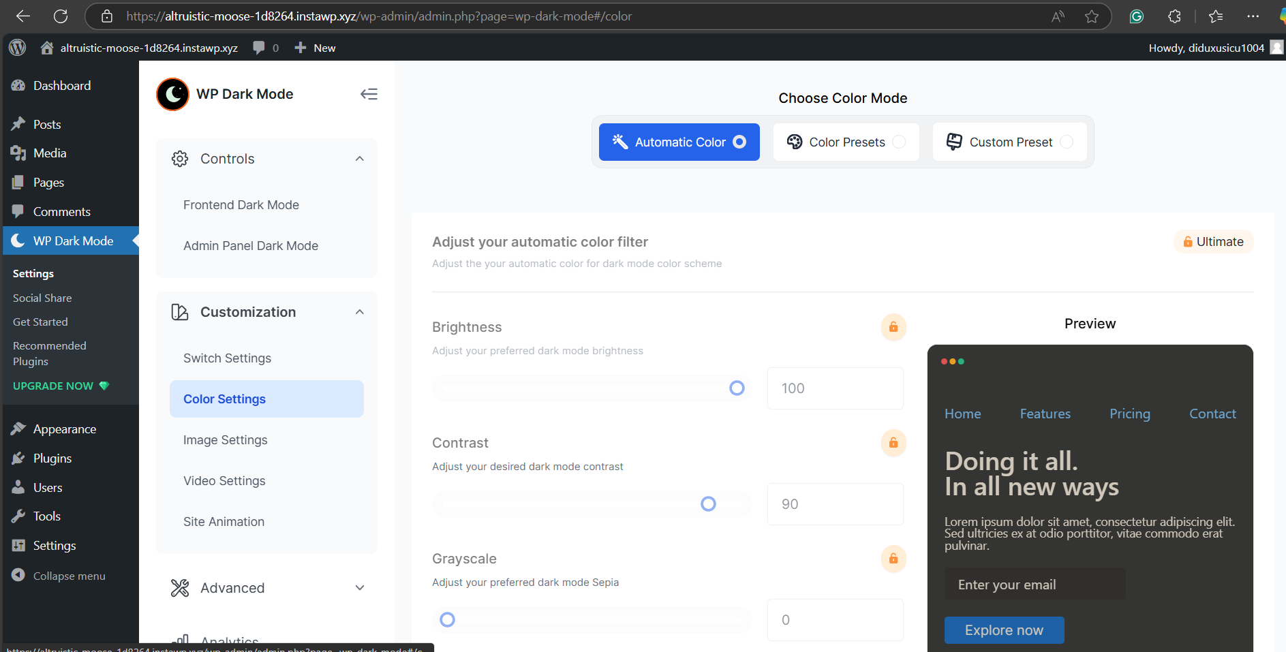
Task: Open Grammarly extension icon
Action: (x=1136, y=16)
